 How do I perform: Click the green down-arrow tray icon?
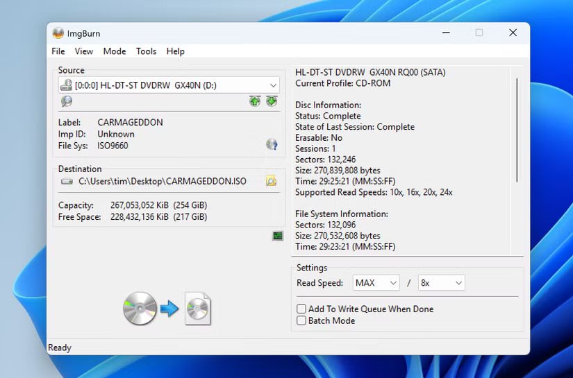pos(271,101)
